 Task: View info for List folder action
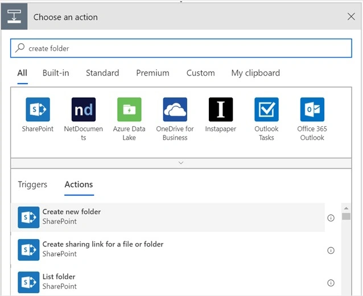click(331, 283)
